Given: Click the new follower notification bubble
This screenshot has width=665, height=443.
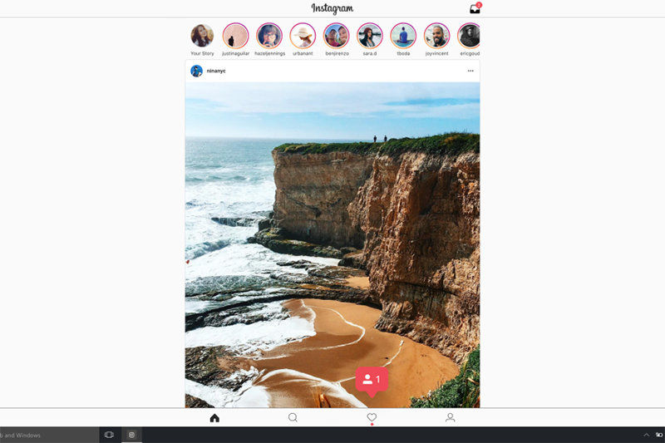Looking at the screenshot, I should (372, 379).
